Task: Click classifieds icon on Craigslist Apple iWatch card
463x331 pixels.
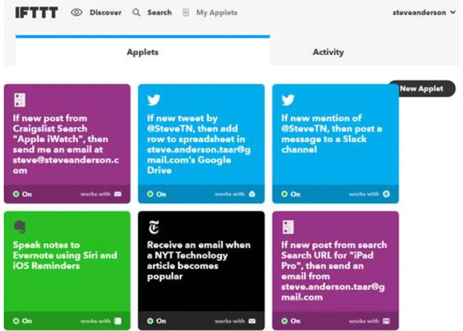Action: pyautogui.click(x=20, y=100)
